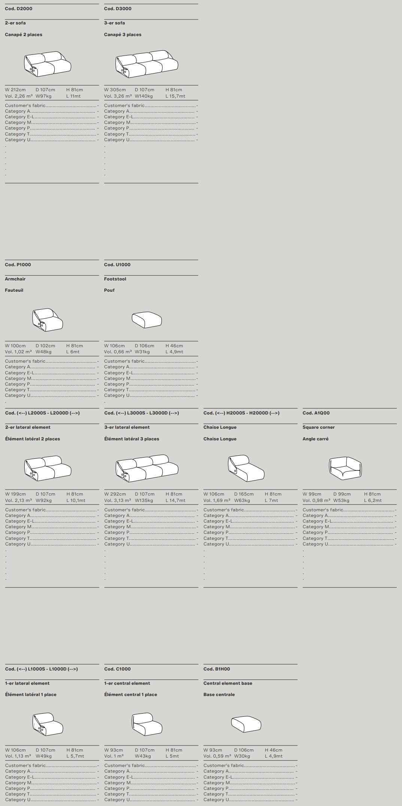This screenshot has height=806, width=402.
Task: Select the 'Angle carré' label
Action: (x=315, y=439)
